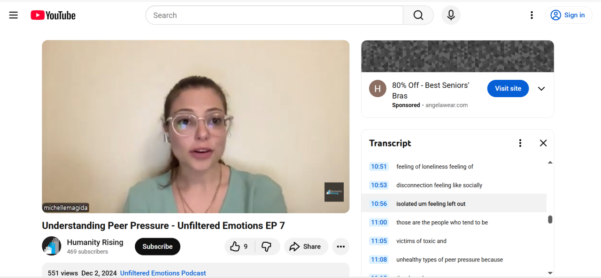
Task: Subscribe to Humanity Rising channel
Action: 157,247
